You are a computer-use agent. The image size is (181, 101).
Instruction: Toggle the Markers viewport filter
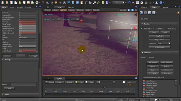pos(64,10)
